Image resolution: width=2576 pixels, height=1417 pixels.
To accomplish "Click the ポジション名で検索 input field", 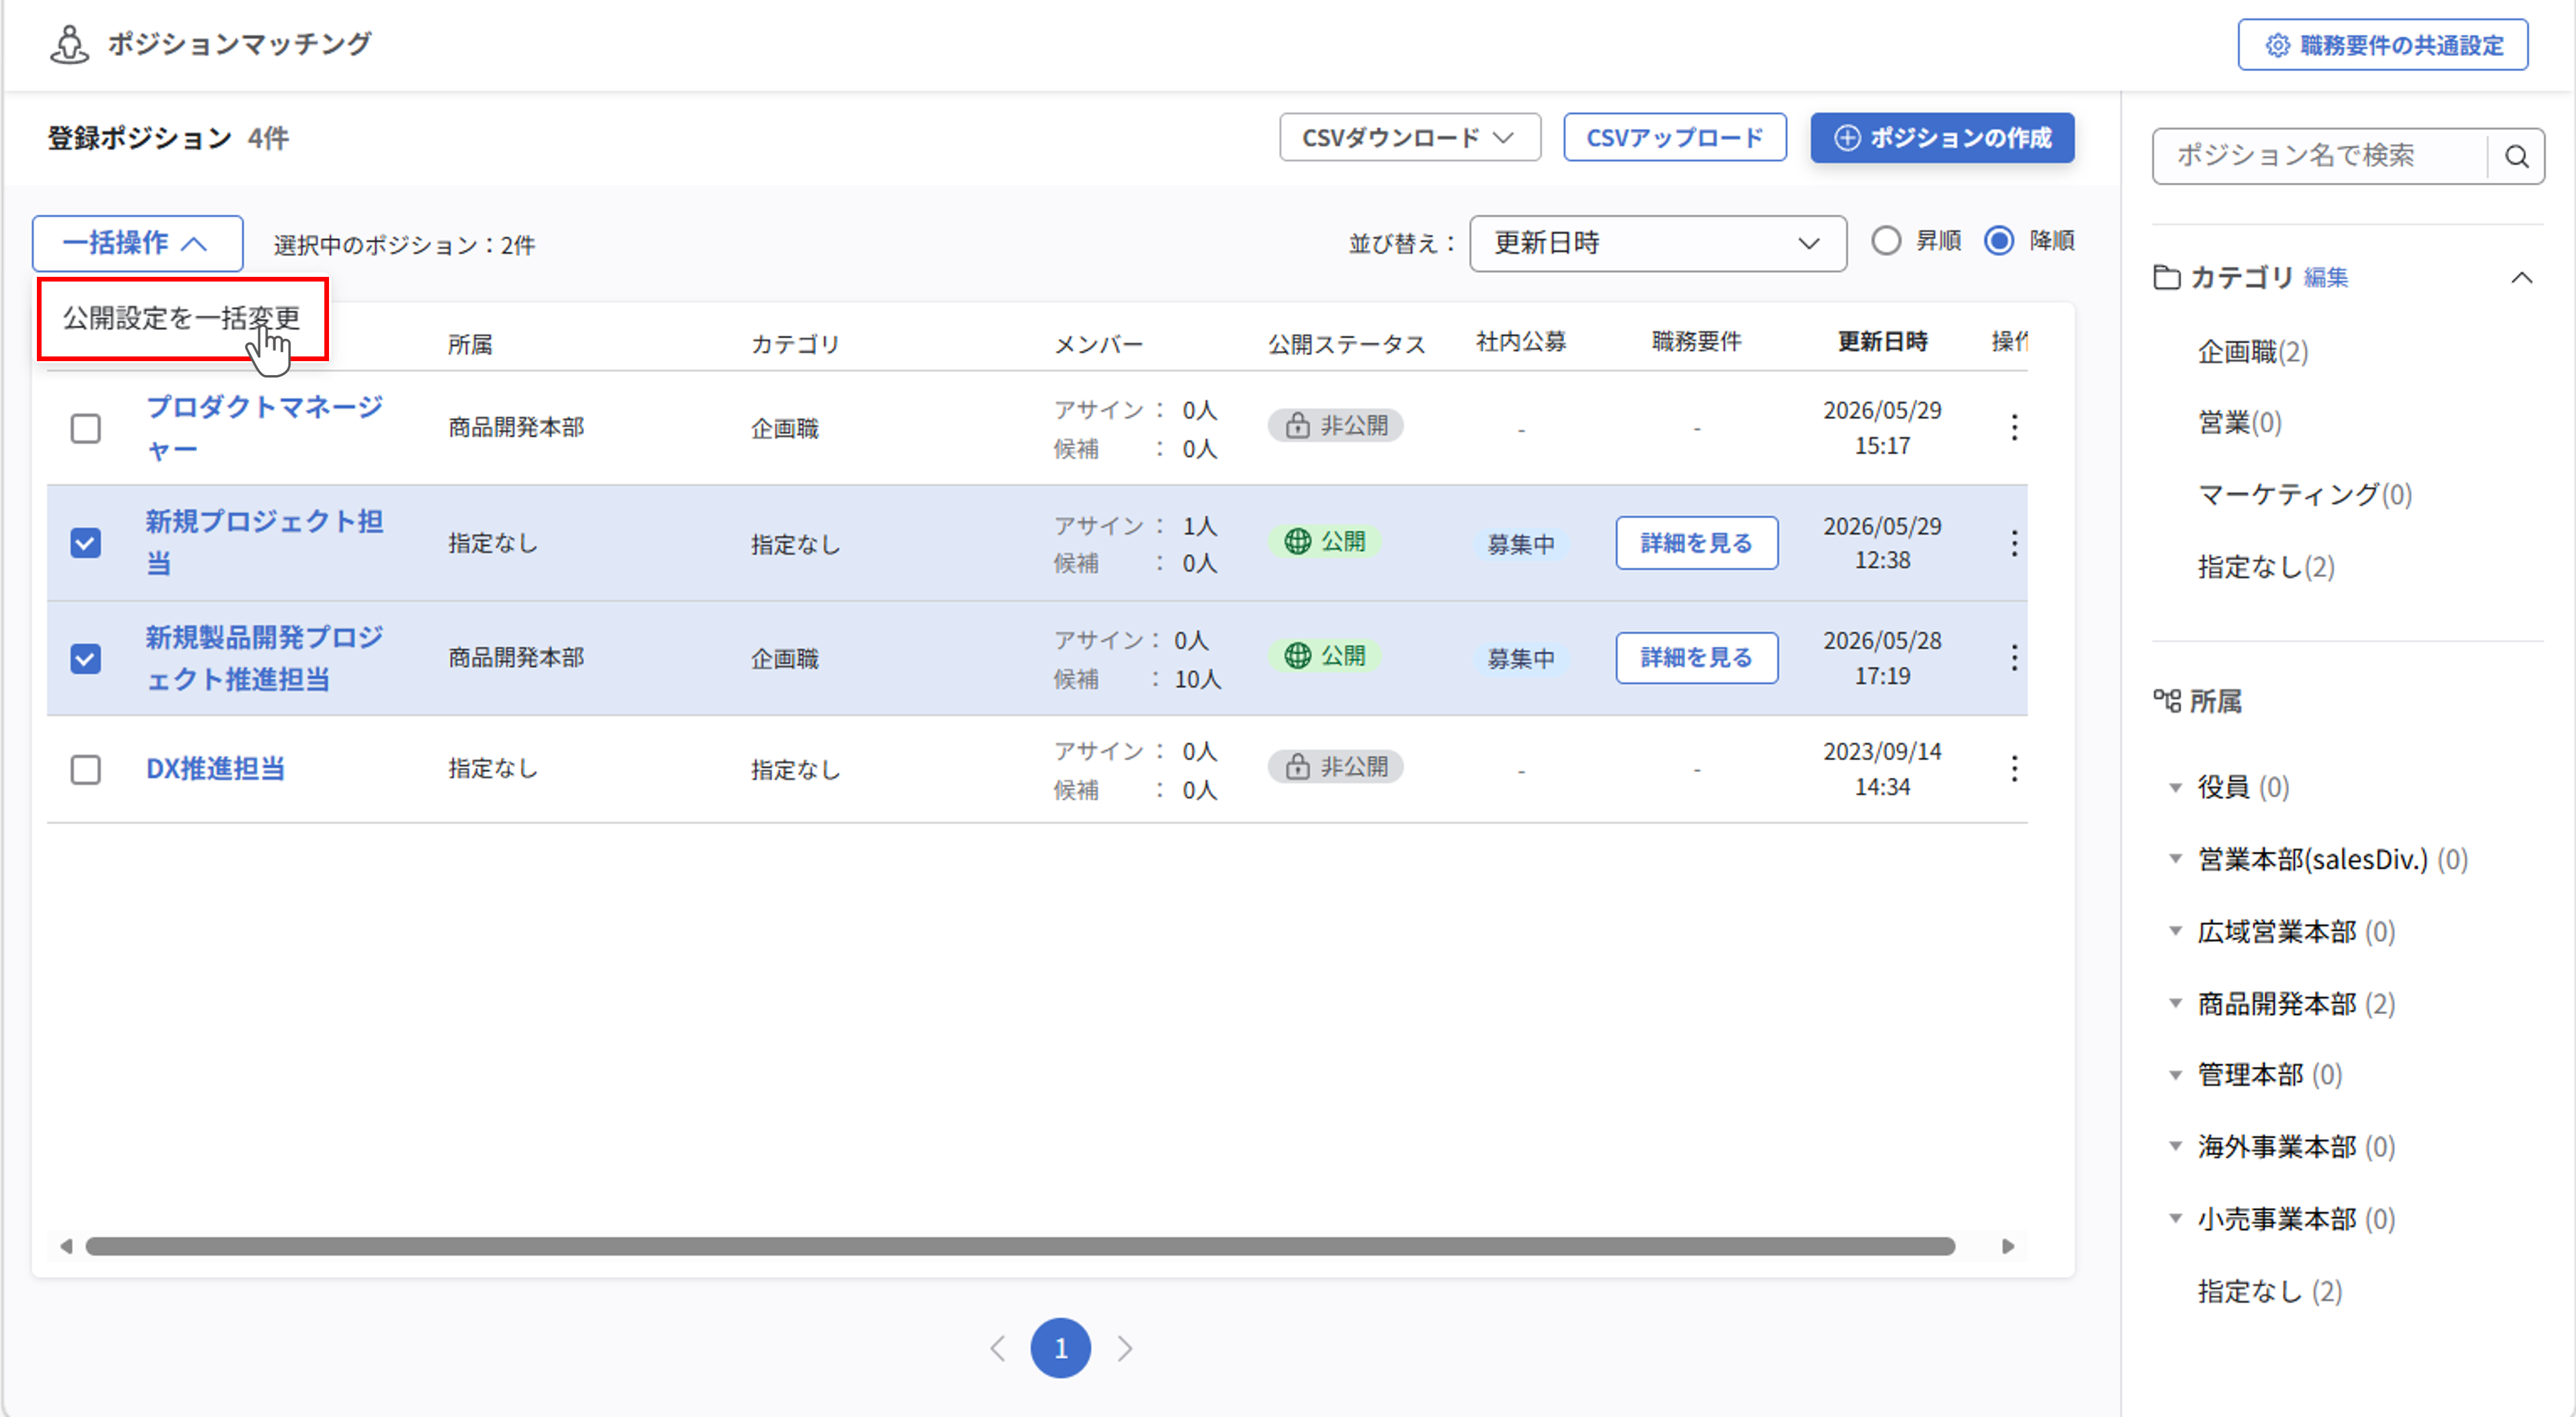I will (2320, 156).
